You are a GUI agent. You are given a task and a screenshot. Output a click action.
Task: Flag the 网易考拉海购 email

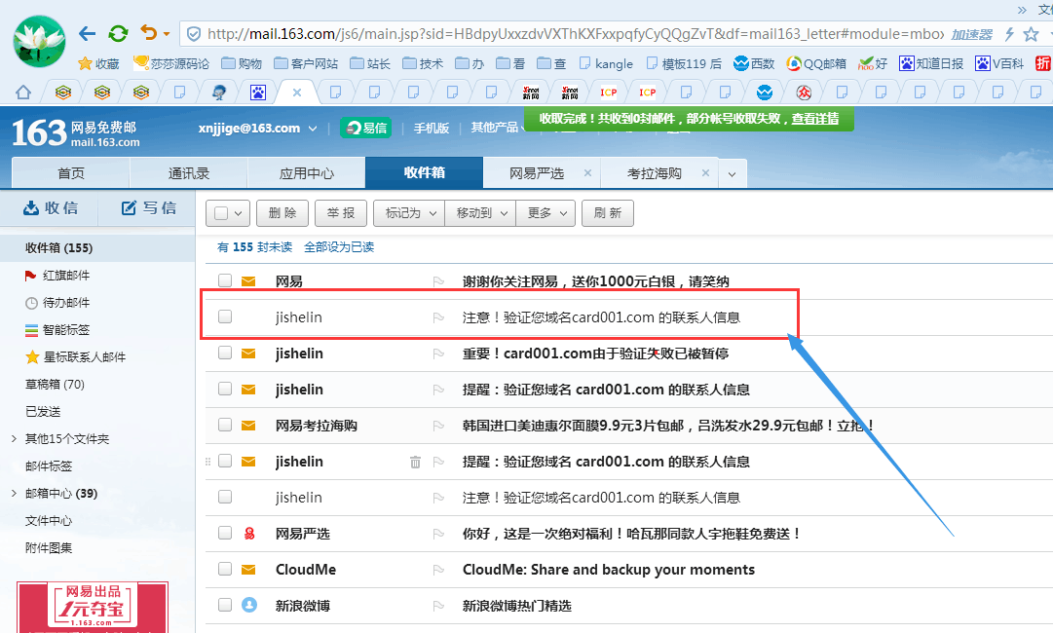click(438, 426)
